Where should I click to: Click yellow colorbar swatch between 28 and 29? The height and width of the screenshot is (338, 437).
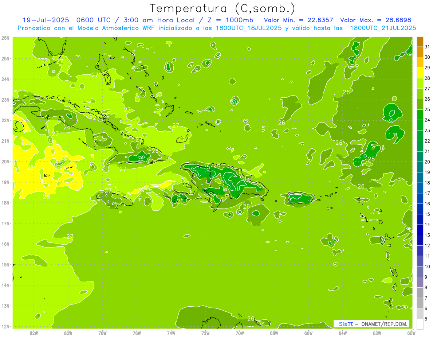pos(420,73)
